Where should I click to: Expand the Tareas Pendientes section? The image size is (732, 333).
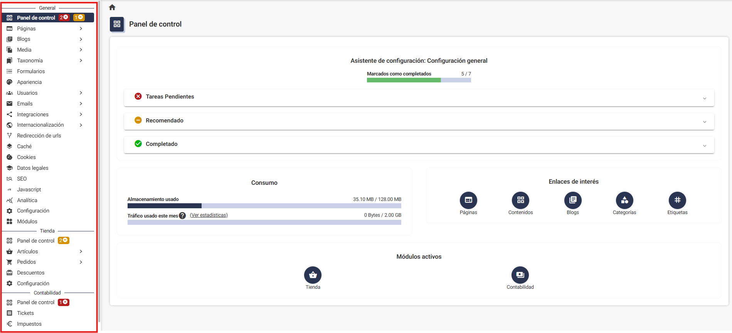(x=419, y=97)
